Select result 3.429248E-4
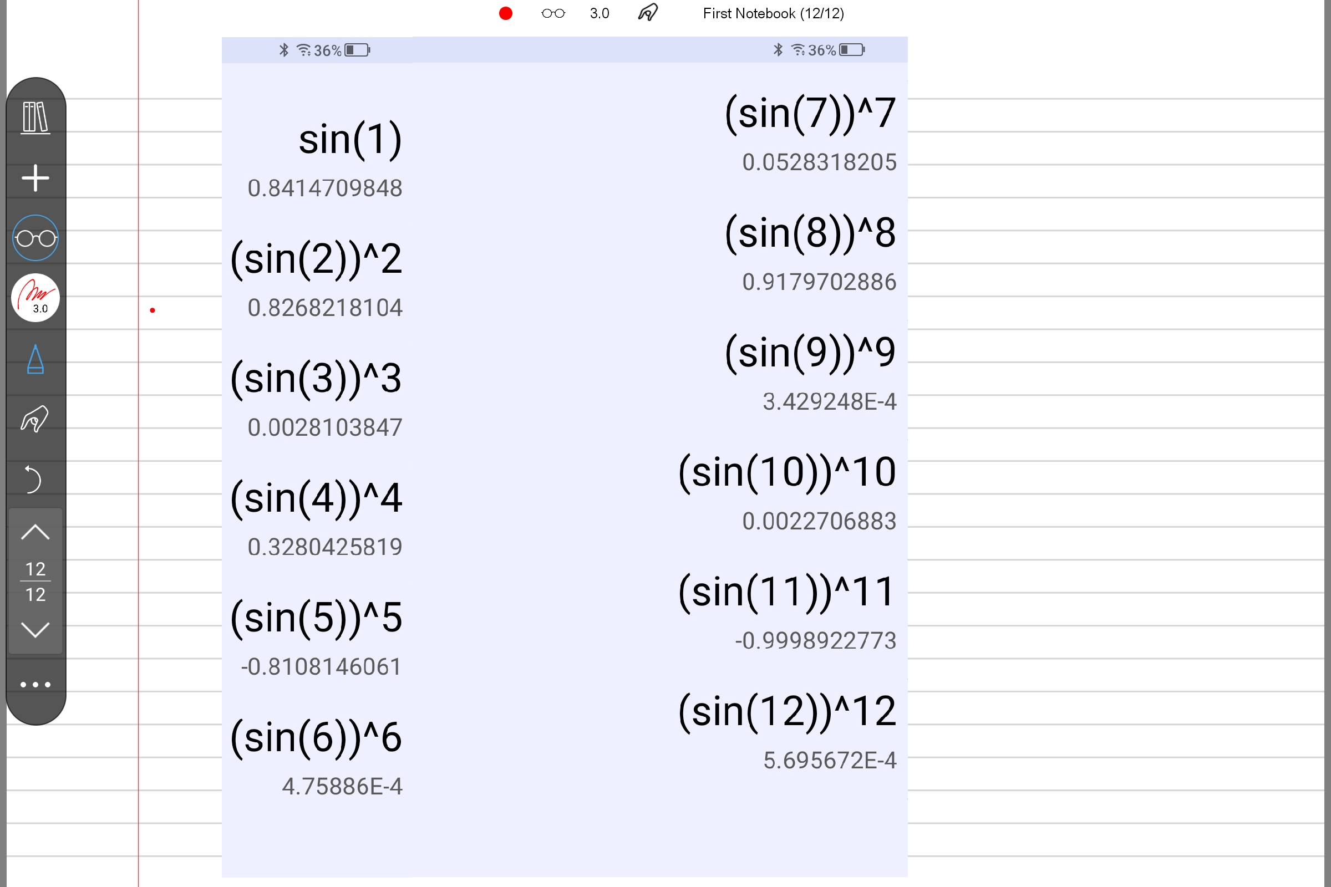 [x=830, y=401]
